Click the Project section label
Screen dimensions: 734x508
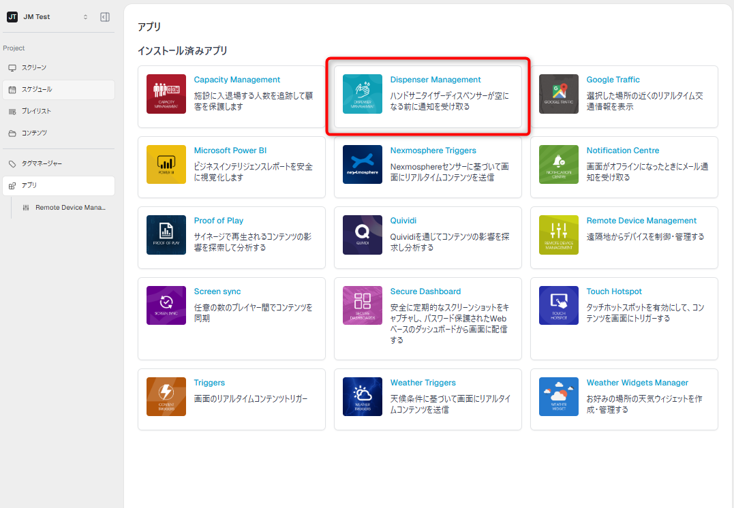[14, 48]
